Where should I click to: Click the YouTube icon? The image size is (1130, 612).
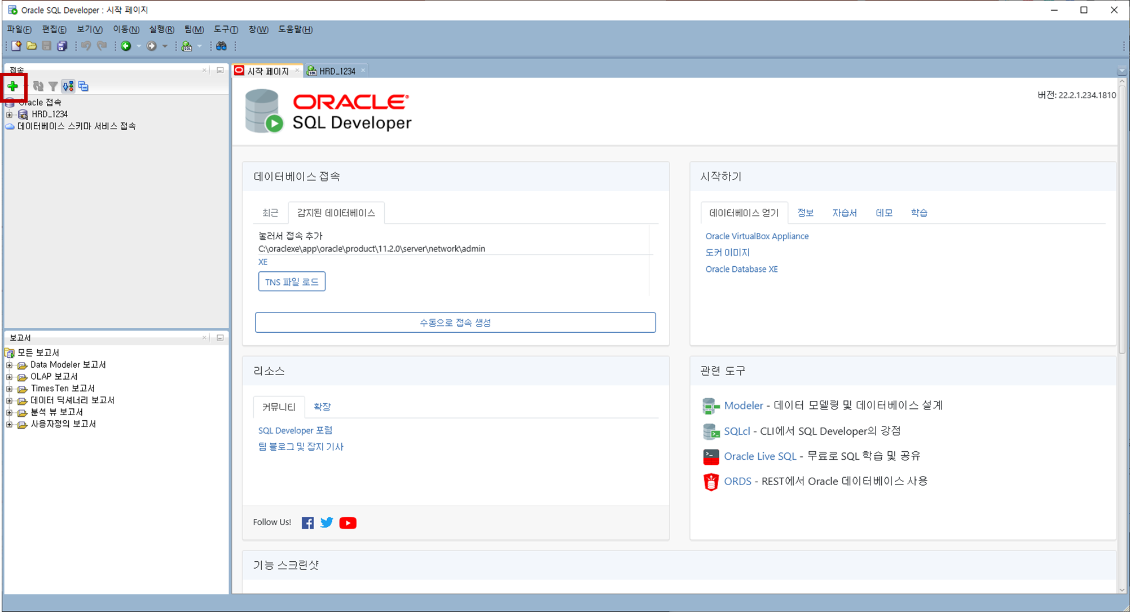(x=348, y=523)
